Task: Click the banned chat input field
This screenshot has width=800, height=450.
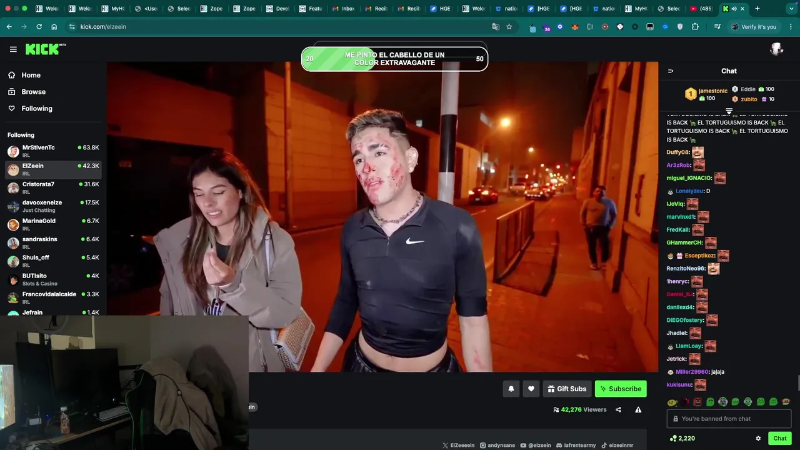Action: click(x=729, y=419)
